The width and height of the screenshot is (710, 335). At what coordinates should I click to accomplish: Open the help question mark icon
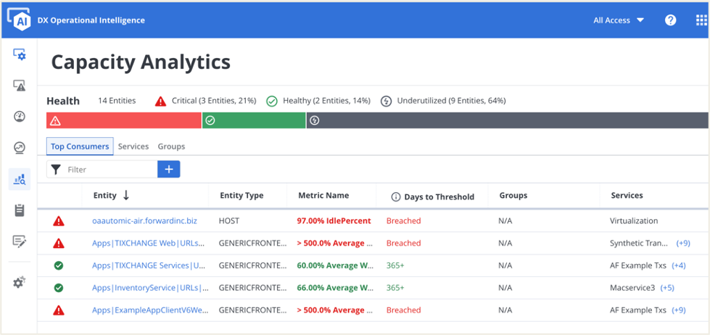click(670, 20)
